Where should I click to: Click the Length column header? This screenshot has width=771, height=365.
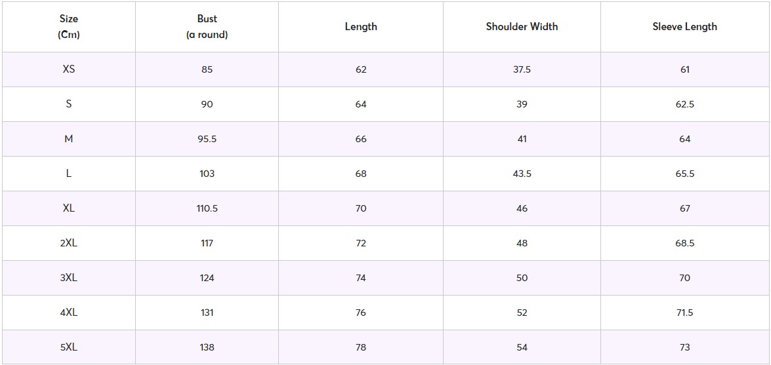tap(361, 27)
